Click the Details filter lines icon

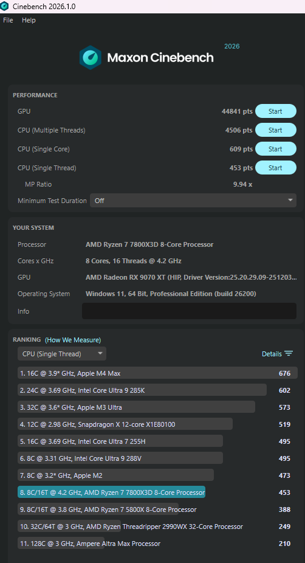pos(289,354)
